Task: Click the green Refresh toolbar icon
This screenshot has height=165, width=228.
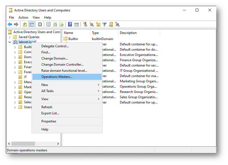Action: (55, 24)
